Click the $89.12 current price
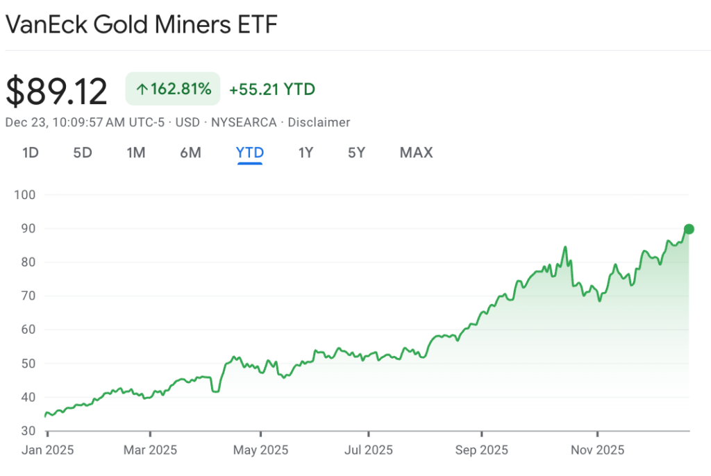 [57, 91]
